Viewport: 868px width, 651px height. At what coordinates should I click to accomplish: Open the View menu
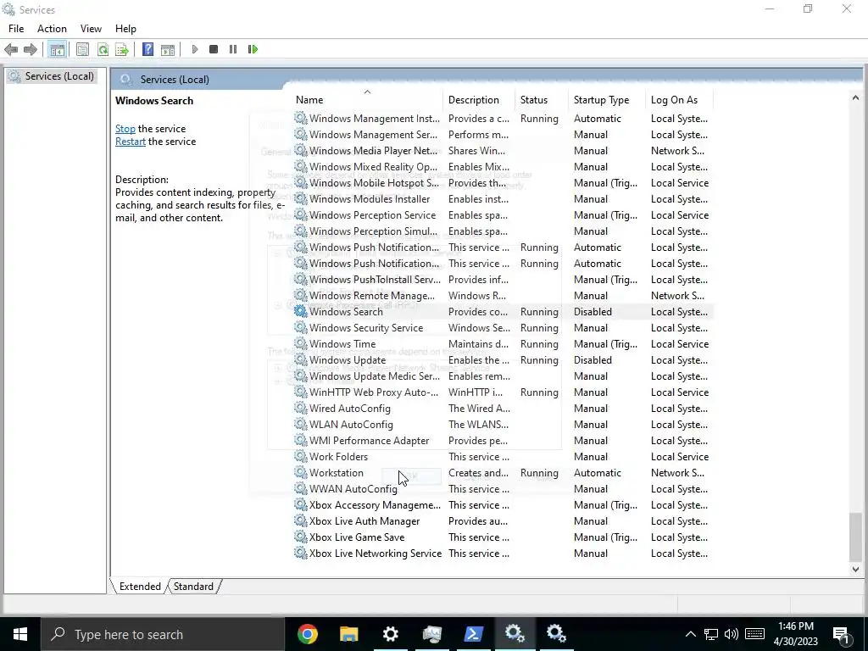[x=91, y=29]
